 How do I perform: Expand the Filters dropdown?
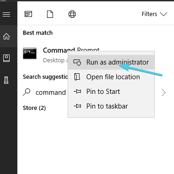[x=154, y=14]
